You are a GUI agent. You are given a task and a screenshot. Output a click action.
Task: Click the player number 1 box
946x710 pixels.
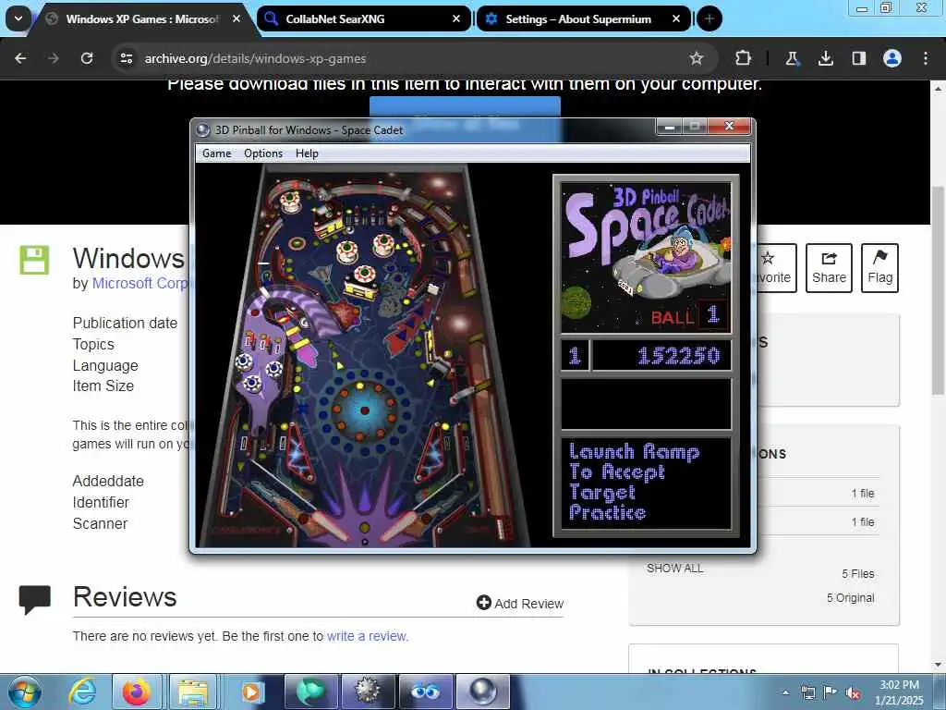pos(575,355)
